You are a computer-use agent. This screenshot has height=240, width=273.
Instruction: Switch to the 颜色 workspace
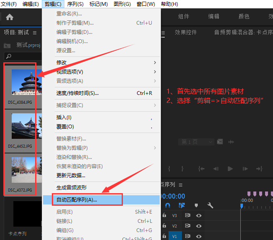coord(244,17)
